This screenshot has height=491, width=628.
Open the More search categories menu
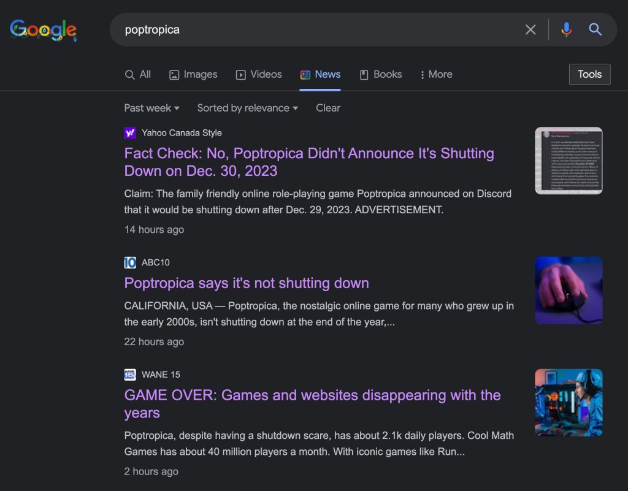pos(436,74)
